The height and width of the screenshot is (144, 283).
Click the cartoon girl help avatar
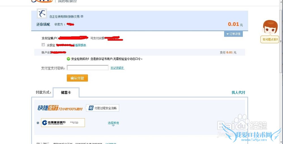(270, 27)
